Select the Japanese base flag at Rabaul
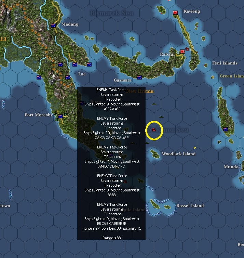The image size is (244, 258). pos(182,52)
